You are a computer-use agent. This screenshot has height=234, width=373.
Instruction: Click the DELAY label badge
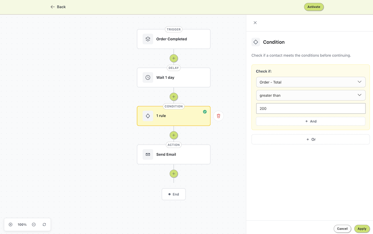[174, 68]
